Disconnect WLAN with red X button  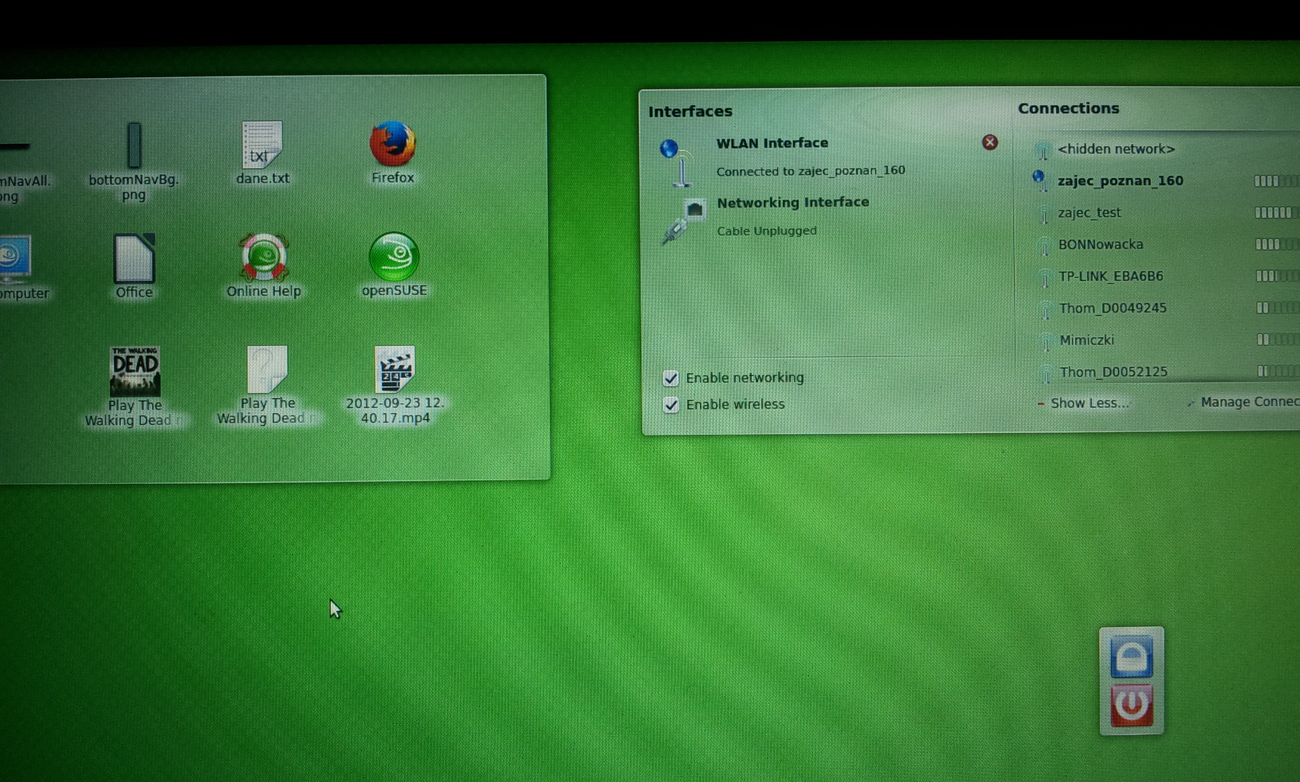coord(990,142)
